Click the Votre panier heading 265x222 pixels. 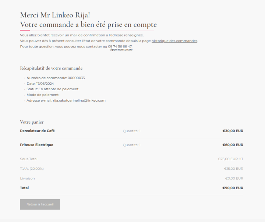(32, 122)
